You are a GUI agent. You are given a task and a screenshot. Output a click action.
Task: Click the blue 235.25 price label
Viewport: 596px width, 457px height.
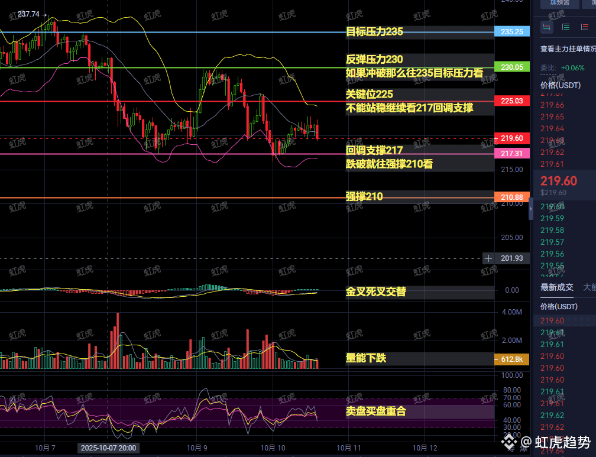point(511,32)
